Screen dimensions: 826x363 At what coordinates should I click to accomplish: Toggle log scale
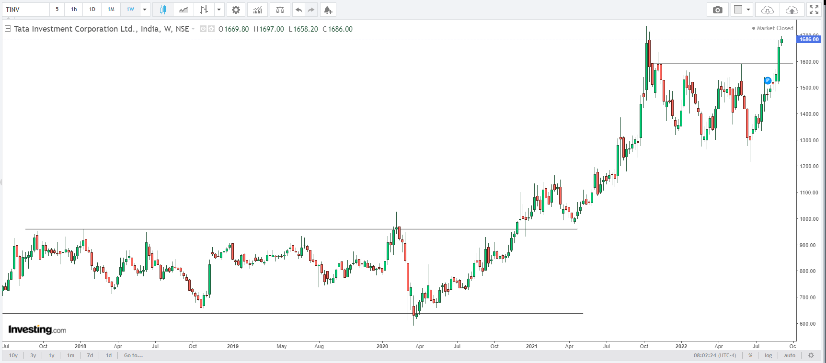click(769, 355)
